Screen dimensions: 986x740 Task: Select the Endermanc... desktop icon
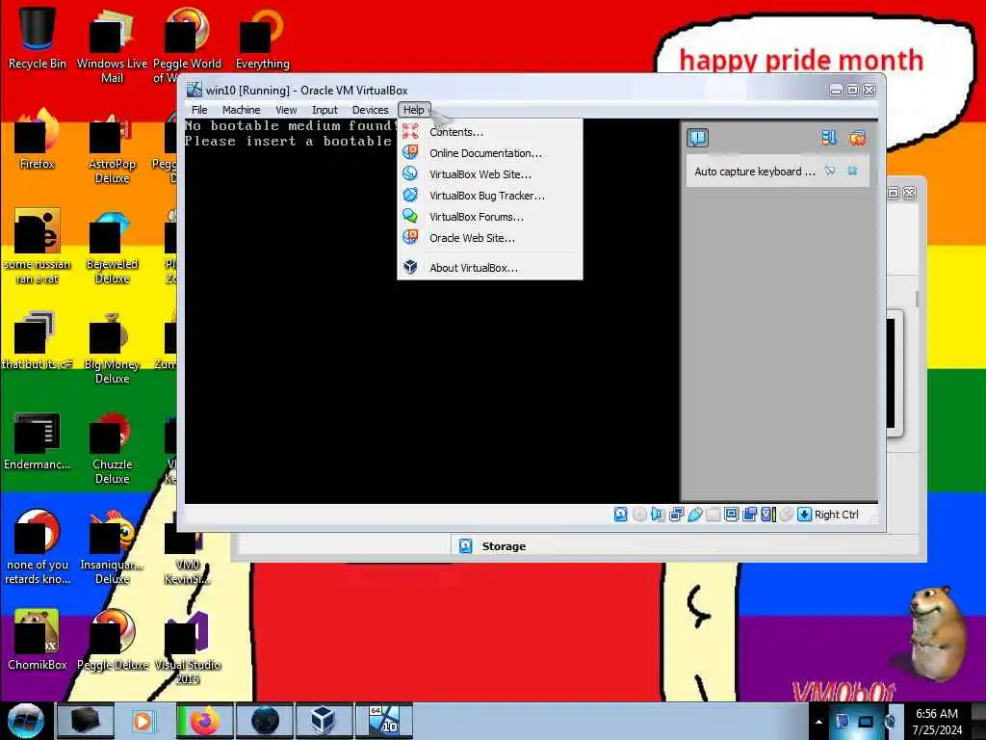(x=37, y=440)
